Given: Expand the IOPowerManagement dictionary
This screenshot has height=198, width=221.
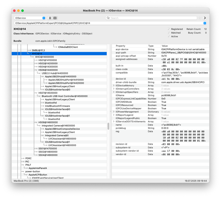Looking at the screenshot, I should pos(114,112).
